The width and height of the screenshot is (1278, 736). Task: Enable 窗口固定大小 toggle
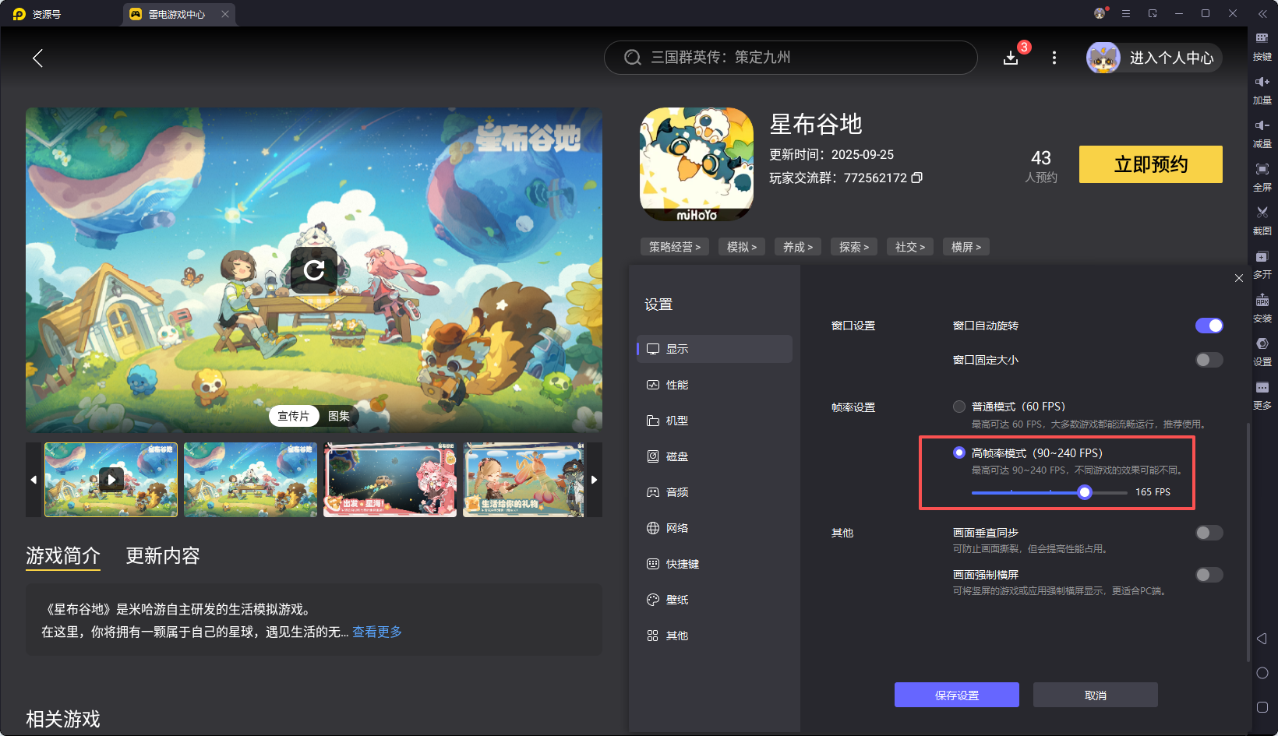(1209, 360)
